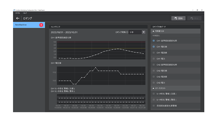Show CH2 電流値 via its eye icon
The height and width of the screenshot is (121, 217).
tap(153, 77)
